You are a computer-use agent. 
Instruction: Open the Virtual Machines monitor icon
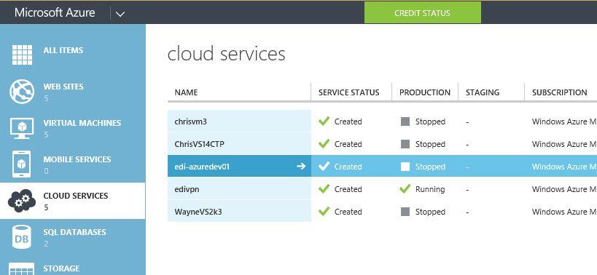22,128
